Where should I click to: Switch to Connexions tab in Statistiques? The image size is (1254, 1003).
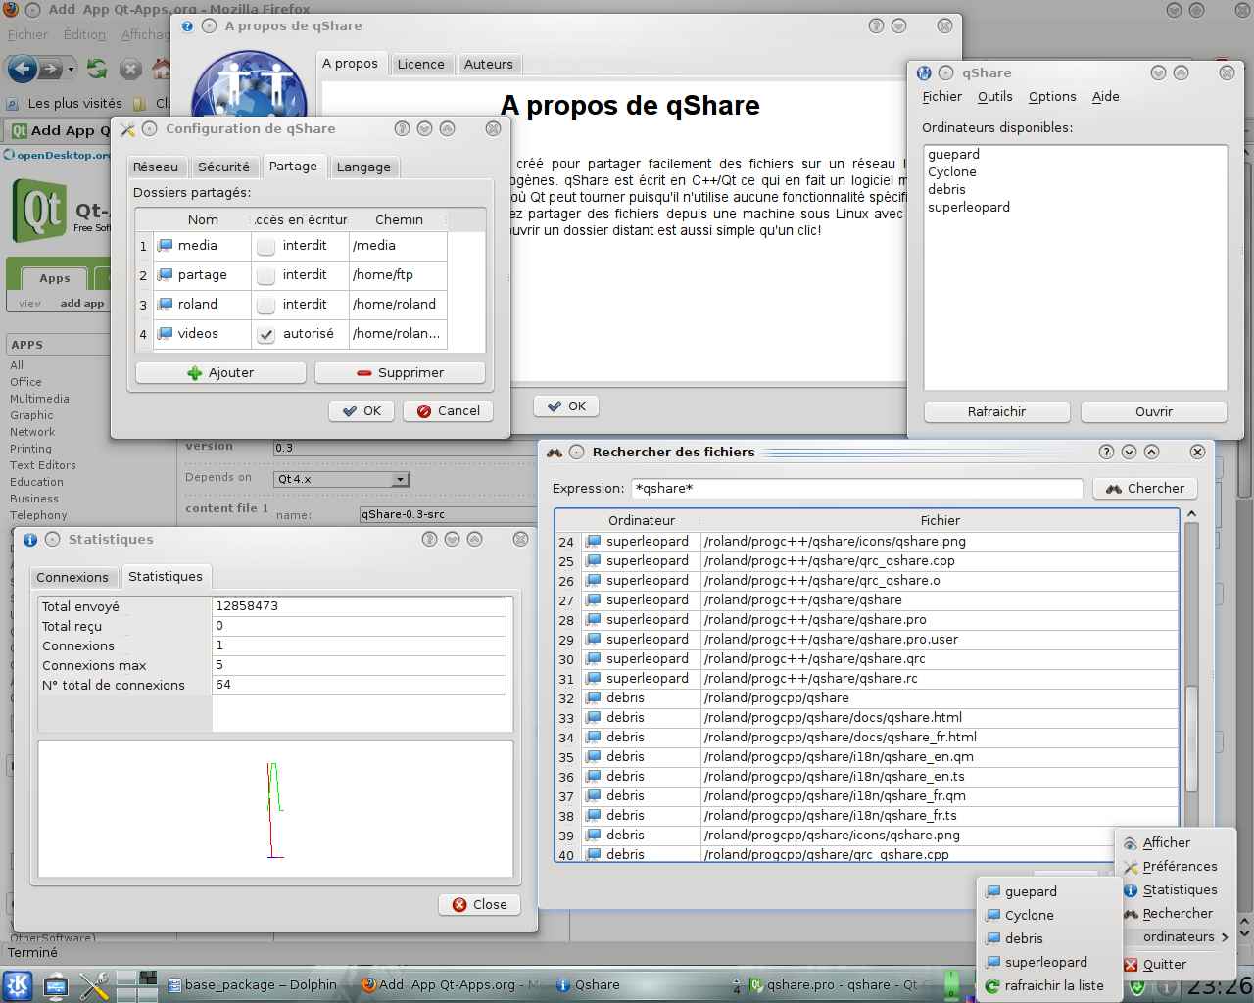tap(72, 577)
